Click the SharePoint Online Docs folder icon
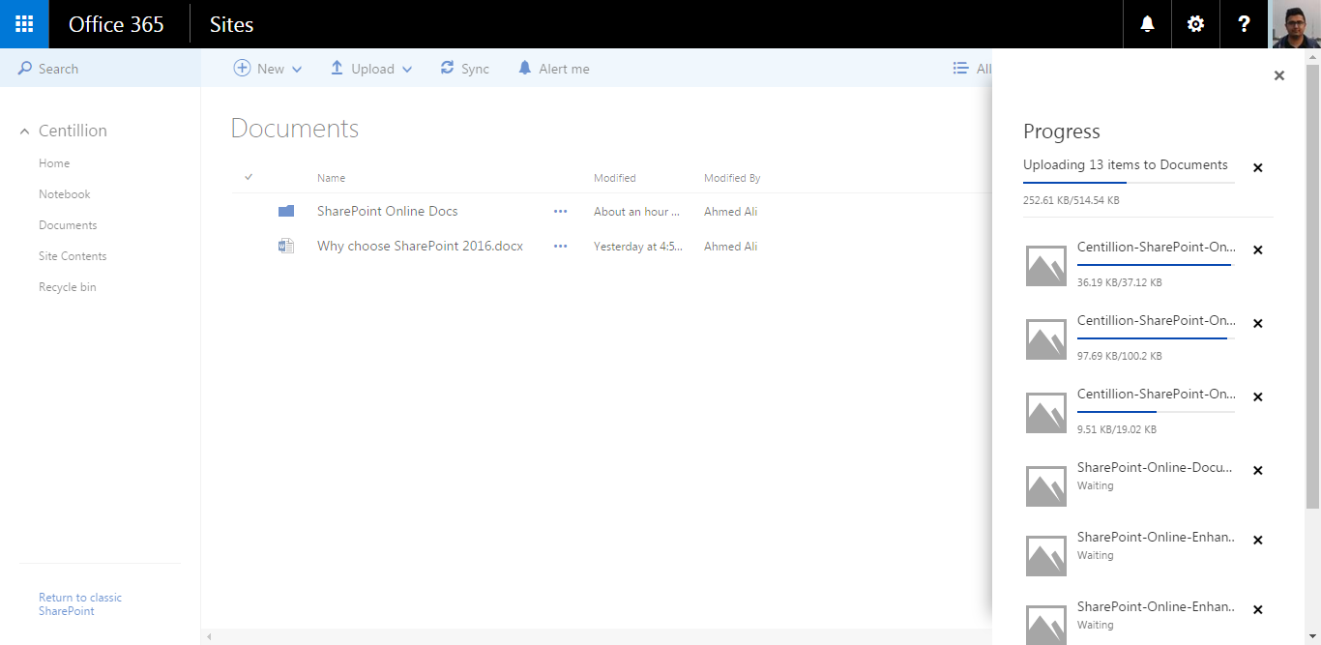This screenshot has width=1321, height=645. pos(286,211)
